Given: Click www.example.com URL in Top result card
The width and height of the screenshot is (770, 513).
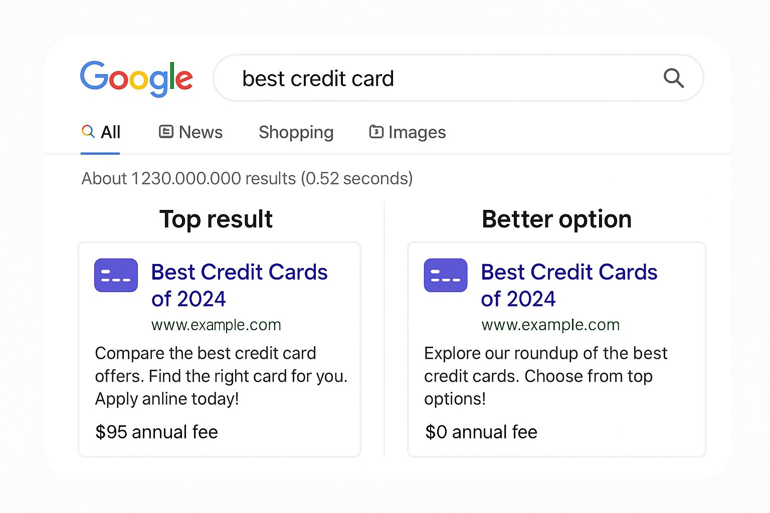Looking at the screenshot, I should tap(216, 325).
